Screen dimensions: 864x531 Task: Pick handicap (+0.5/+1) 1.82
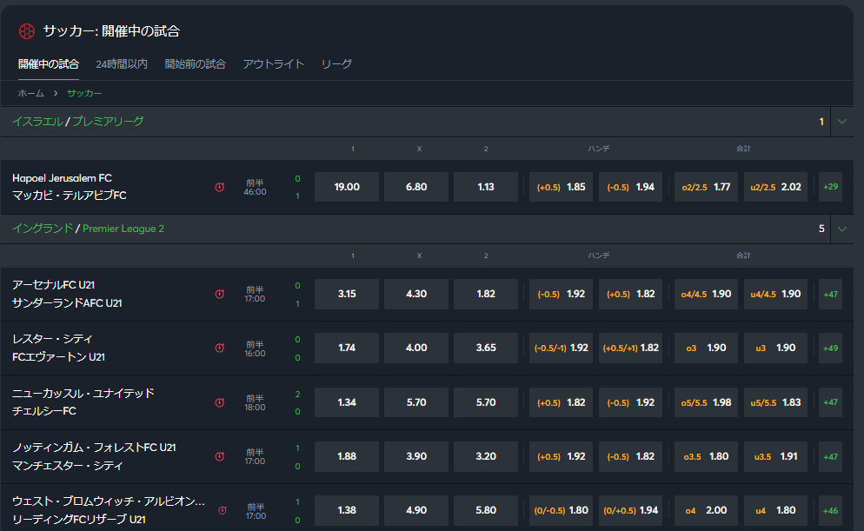[630, 348]
